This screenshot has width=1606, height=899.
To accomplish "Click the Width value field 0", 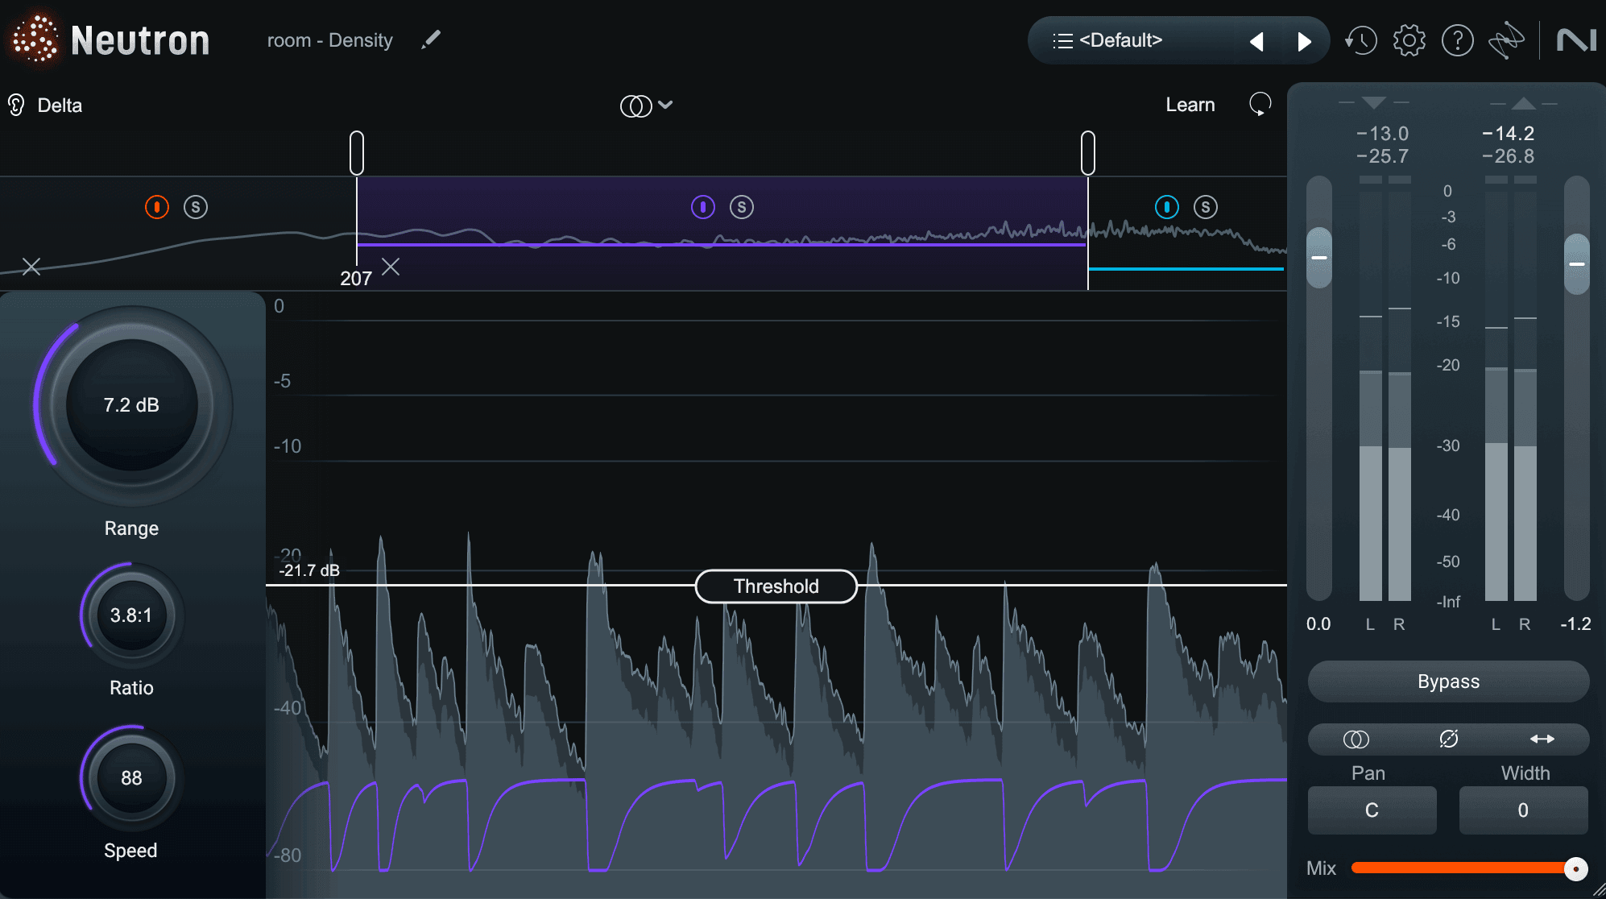I will pos(1523,810).
